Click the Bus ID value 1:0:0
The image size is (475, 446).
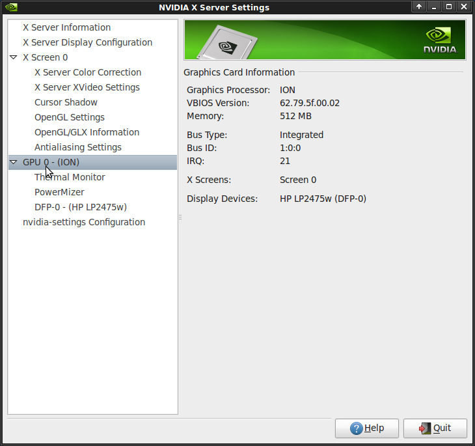pos(290,148)
